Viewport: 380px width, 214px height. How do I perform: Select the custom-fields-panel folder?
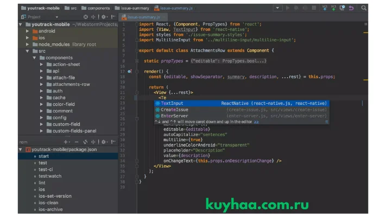(72, 131)
